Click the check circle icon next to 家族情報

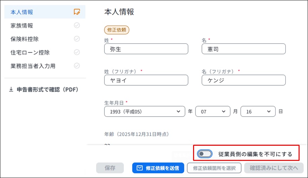(x=77, y=26)
